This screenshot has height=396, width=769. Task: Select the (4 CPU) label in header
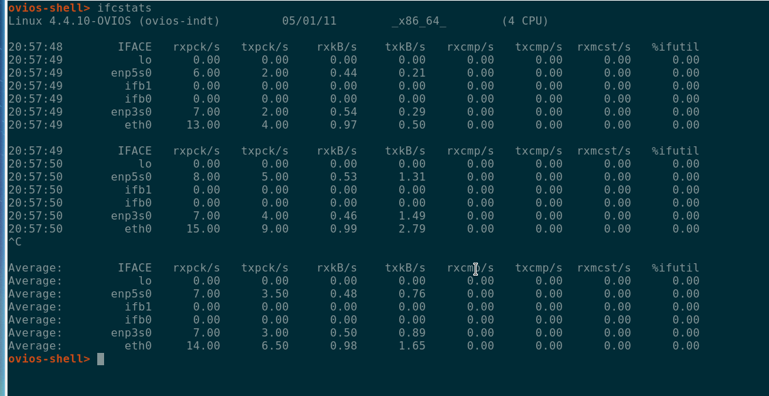click(525, 21)
